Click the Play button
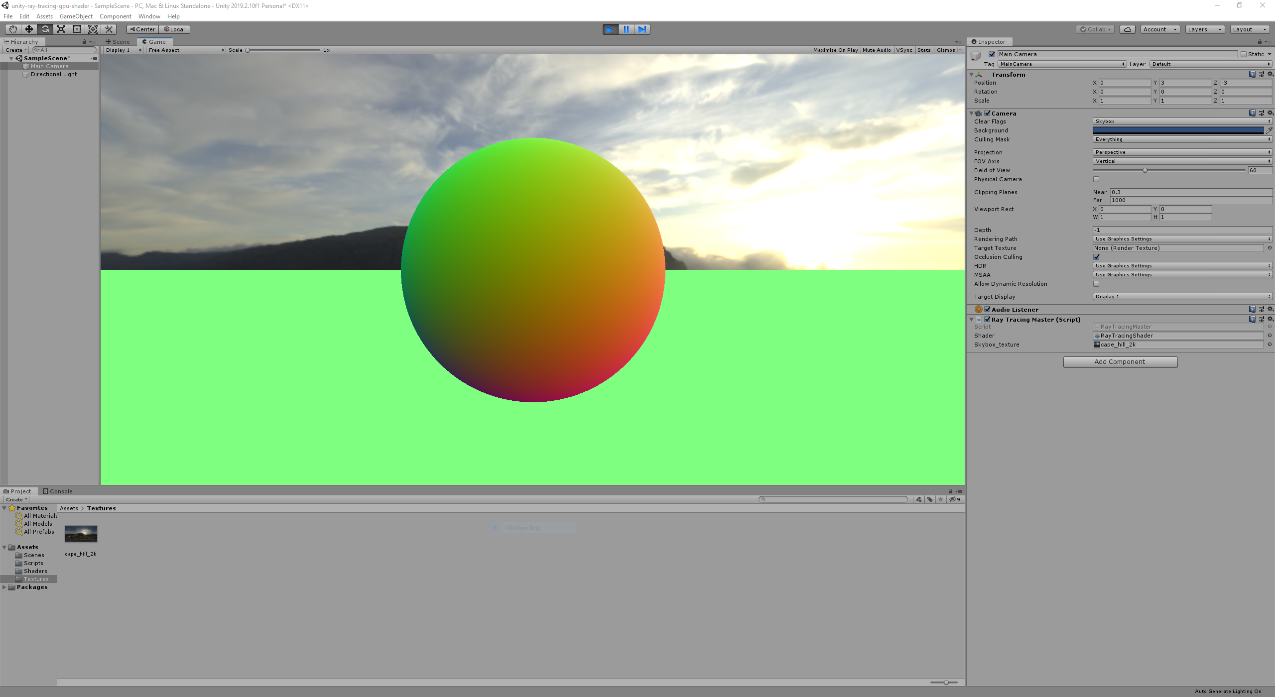1275x697 pixels. pyautogui.click(x=610, y=29)
